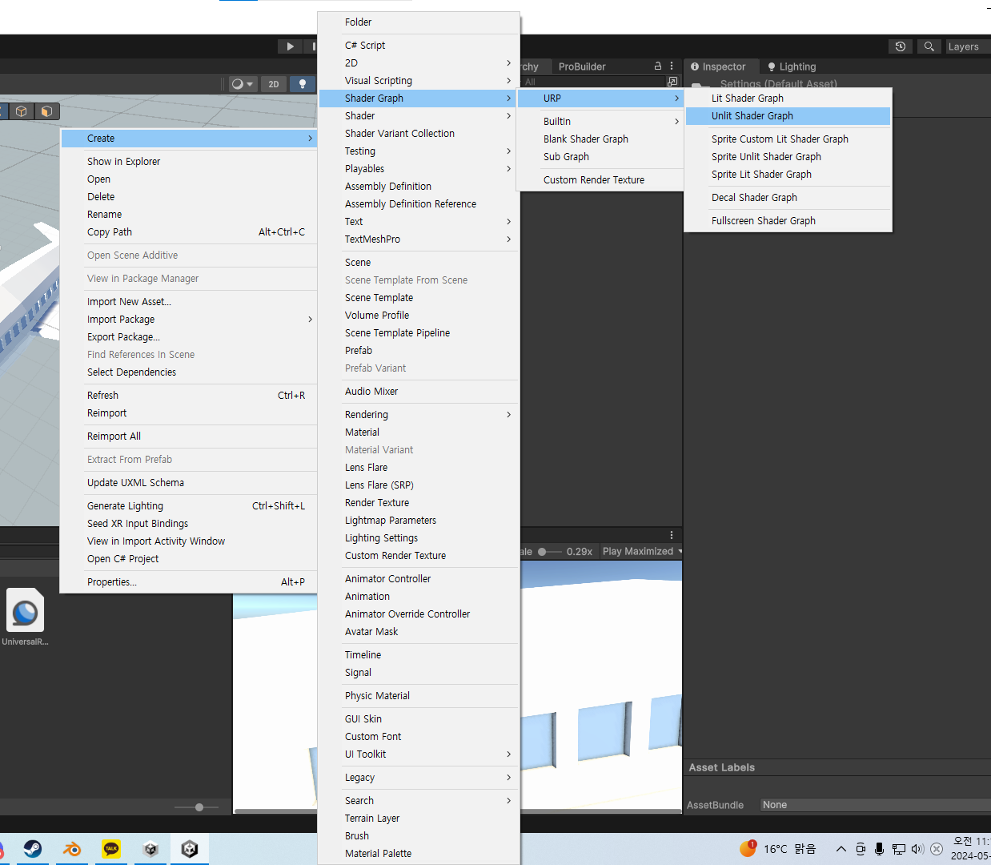Image resolution: width=991 pixels, height=865 pixels.
Task: Start Play mode with the play button
Action: tap(290, 46)
